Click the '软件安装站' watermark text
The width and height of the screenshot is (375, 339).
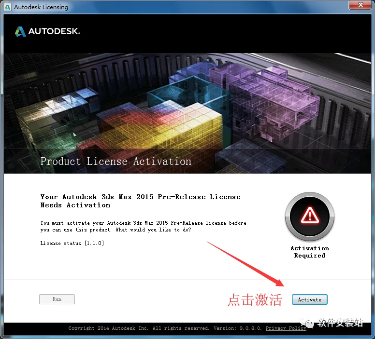click(x=340, y=323)
